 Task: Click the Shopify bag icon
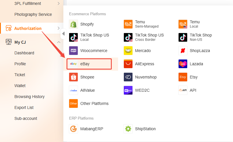[73, 24]
